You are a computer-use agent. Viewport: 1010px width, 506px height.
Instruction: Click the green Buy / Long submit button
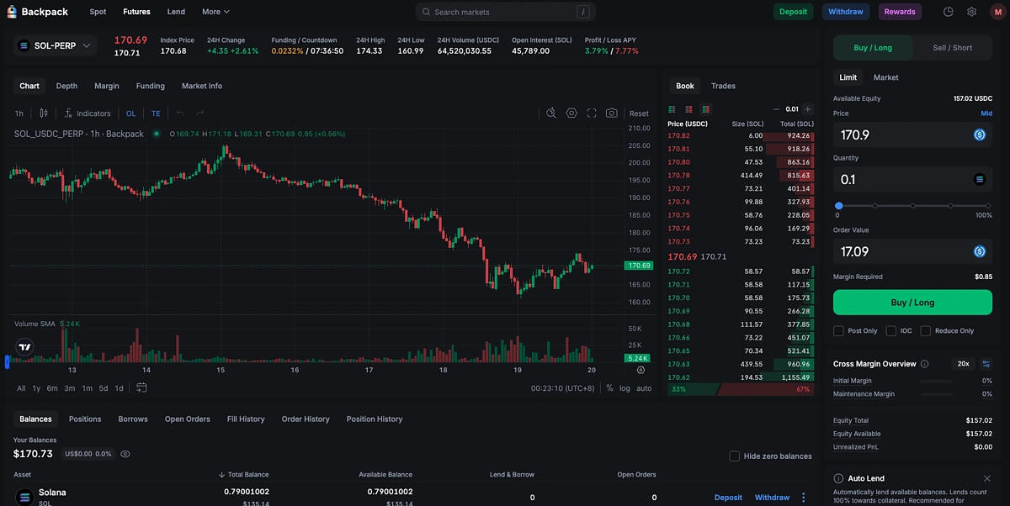tap(912, 303)
